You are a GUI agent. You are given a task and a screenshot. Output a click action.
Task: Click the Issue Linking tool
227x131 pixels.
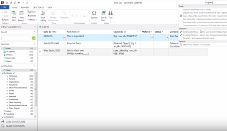[x=43, y=16]
